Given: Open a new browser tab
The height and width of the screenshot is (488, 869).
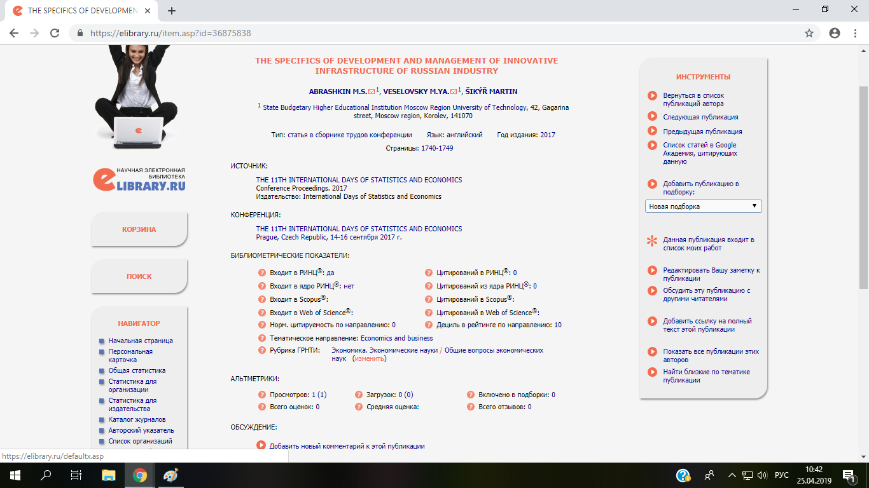Looking at the screenshot, I should pos(172,11).
